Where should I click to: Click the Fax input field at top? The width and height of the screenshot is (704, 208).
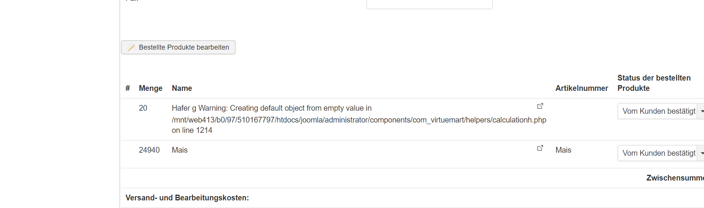pos(429,4)
